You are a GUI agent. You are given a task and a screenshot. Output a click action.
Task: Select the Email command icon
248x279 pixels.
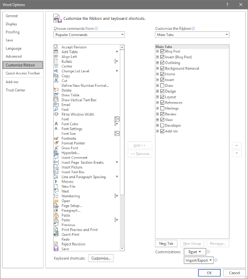coord(57,105)
